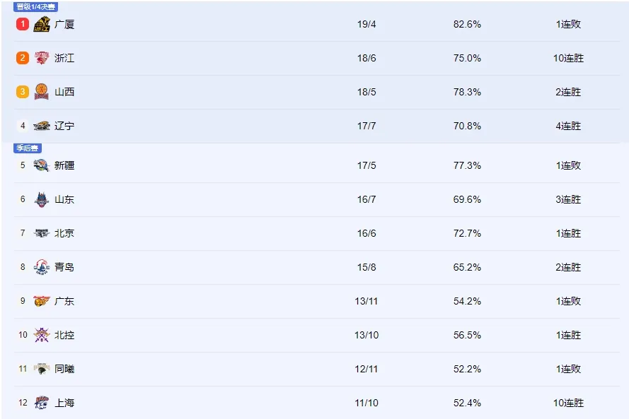The image size is (629, 419).
Task: Click the 浙江 team logo
Action: click(x=41, y=58)
